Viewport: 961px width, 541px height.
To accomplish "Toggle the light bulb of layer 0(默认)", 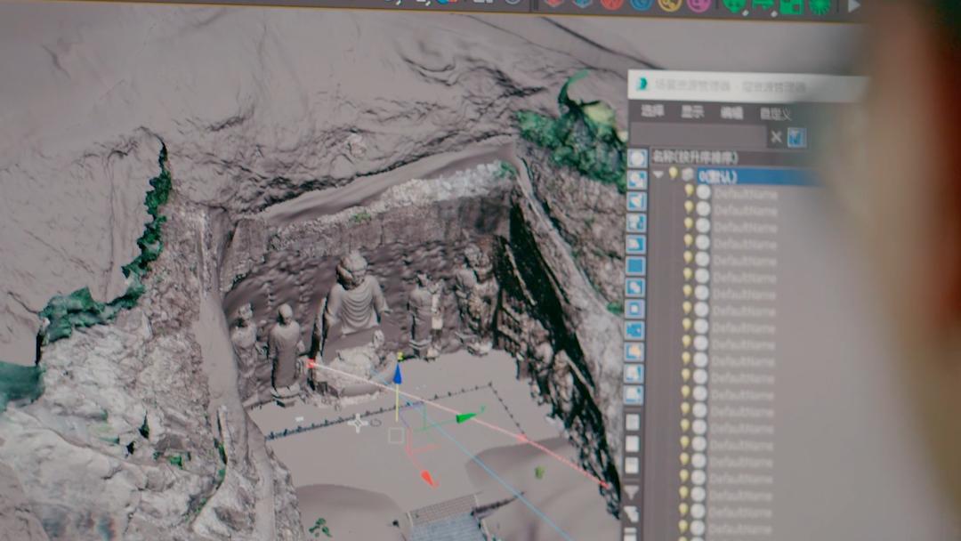I will [x=674, y=174].
